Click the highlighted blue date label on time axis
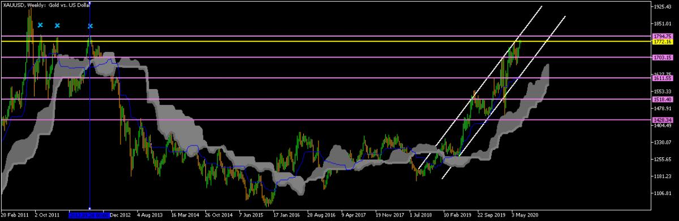The height and width of the screenshot is (221, 679). point(89,215)
